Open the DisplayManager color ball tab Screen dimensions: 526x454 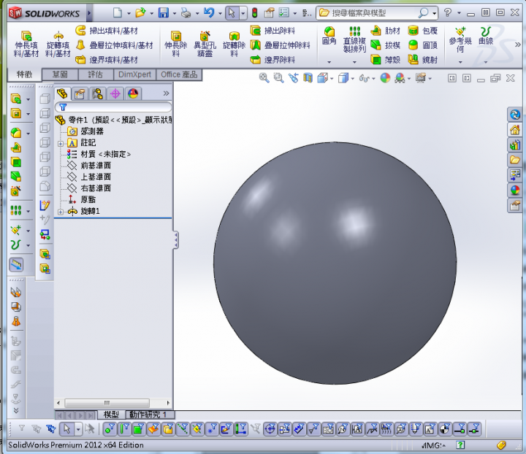(x=132, y=93)
